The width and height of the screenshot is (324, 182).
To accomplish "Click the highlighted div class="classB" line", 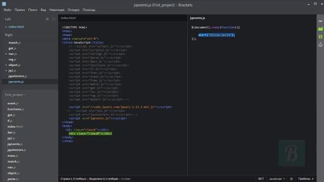I will [91, 133].
